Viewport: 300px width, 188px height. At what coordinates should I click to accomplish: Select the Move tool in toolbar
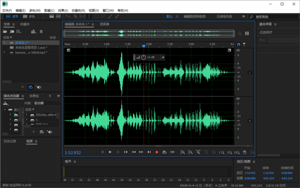pos(68,16)
